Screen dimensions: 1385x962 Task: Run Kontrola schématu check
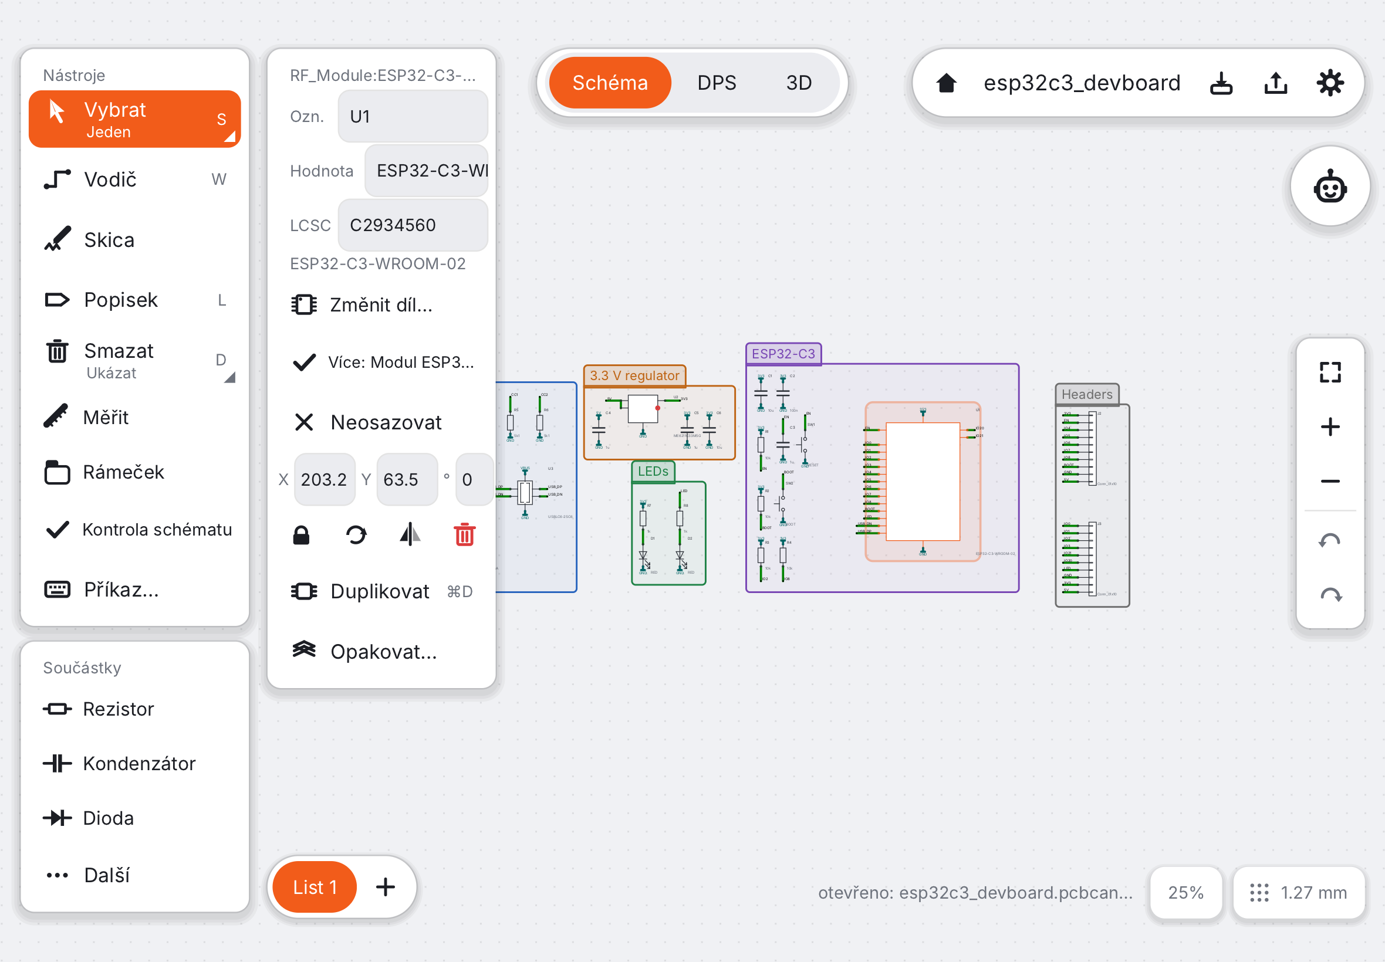[134, 529]
